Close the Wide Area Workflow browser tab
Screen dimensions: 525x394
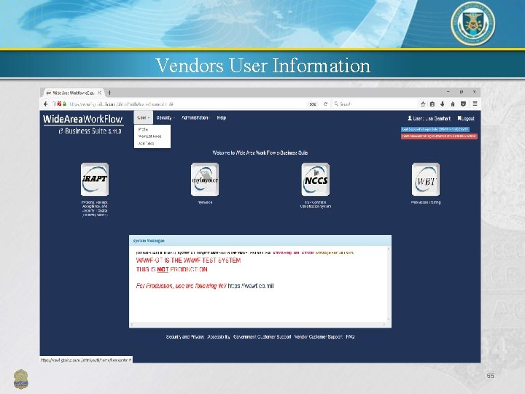pos(99,93)
